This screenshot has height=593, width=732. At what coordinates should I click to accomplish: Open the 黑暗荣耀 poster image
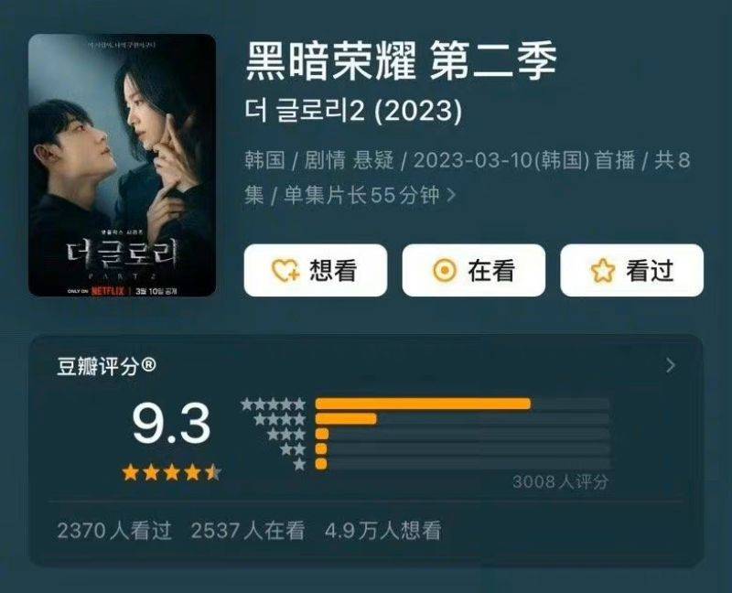tap(123, 166)
